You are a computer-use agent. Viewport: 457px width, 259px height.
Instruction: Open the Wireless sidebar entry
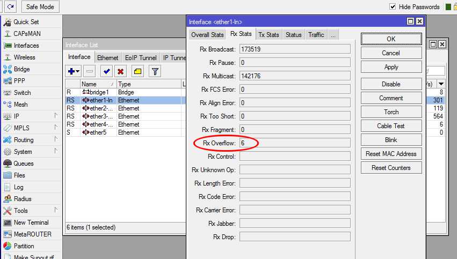19,57
